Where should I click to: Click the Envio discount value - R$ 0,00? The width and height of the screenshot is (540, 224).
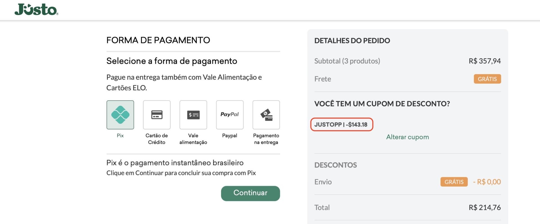[487, 182]
